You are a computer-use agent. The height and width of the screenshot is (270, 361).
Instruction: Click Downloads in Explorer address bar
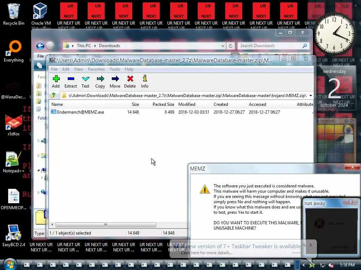click(x=109, y=45)
